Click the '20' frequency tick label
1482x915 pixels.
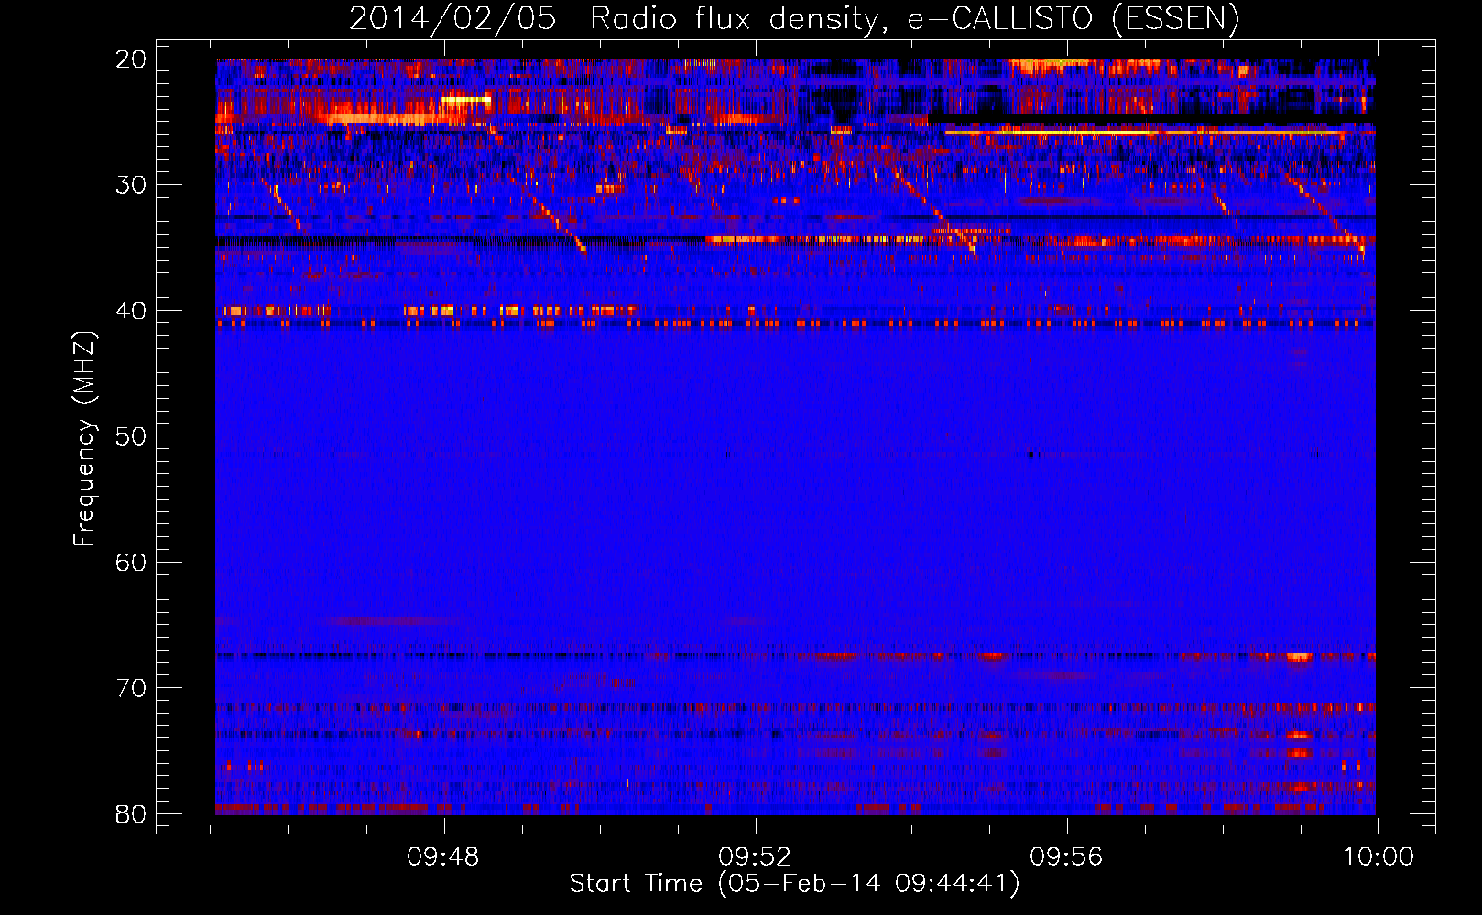[131, 59]
